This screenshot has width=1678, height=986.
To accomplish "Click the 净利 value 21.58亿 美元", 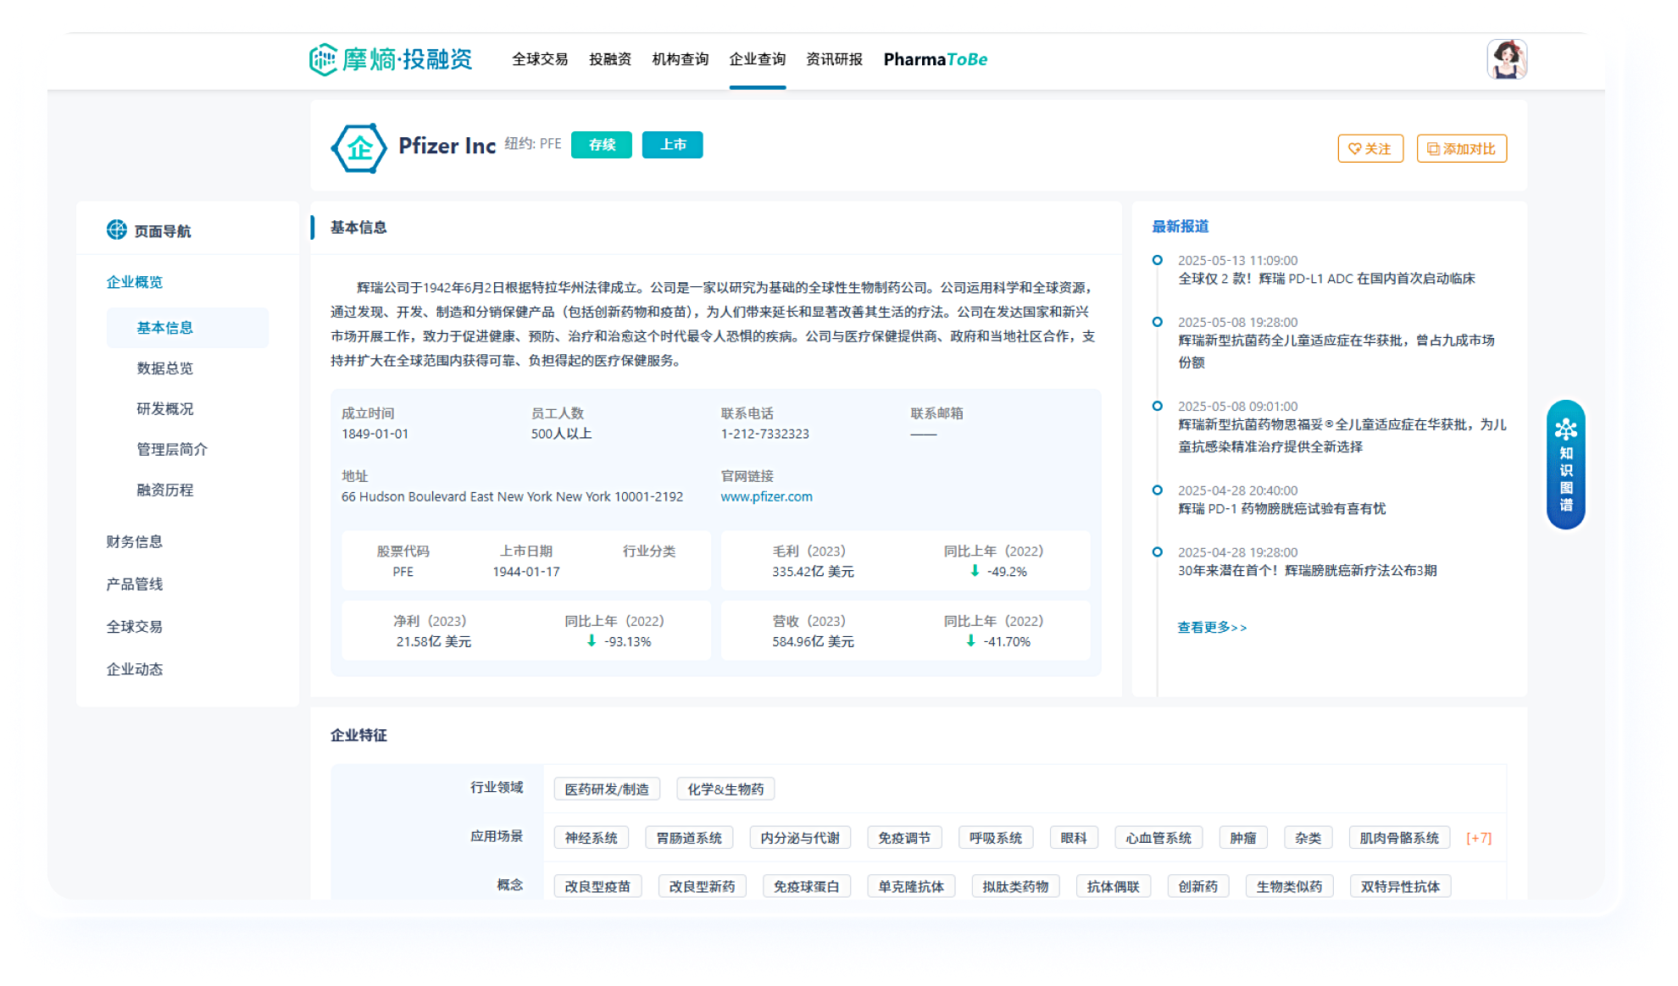I will (x=433, y=642).
